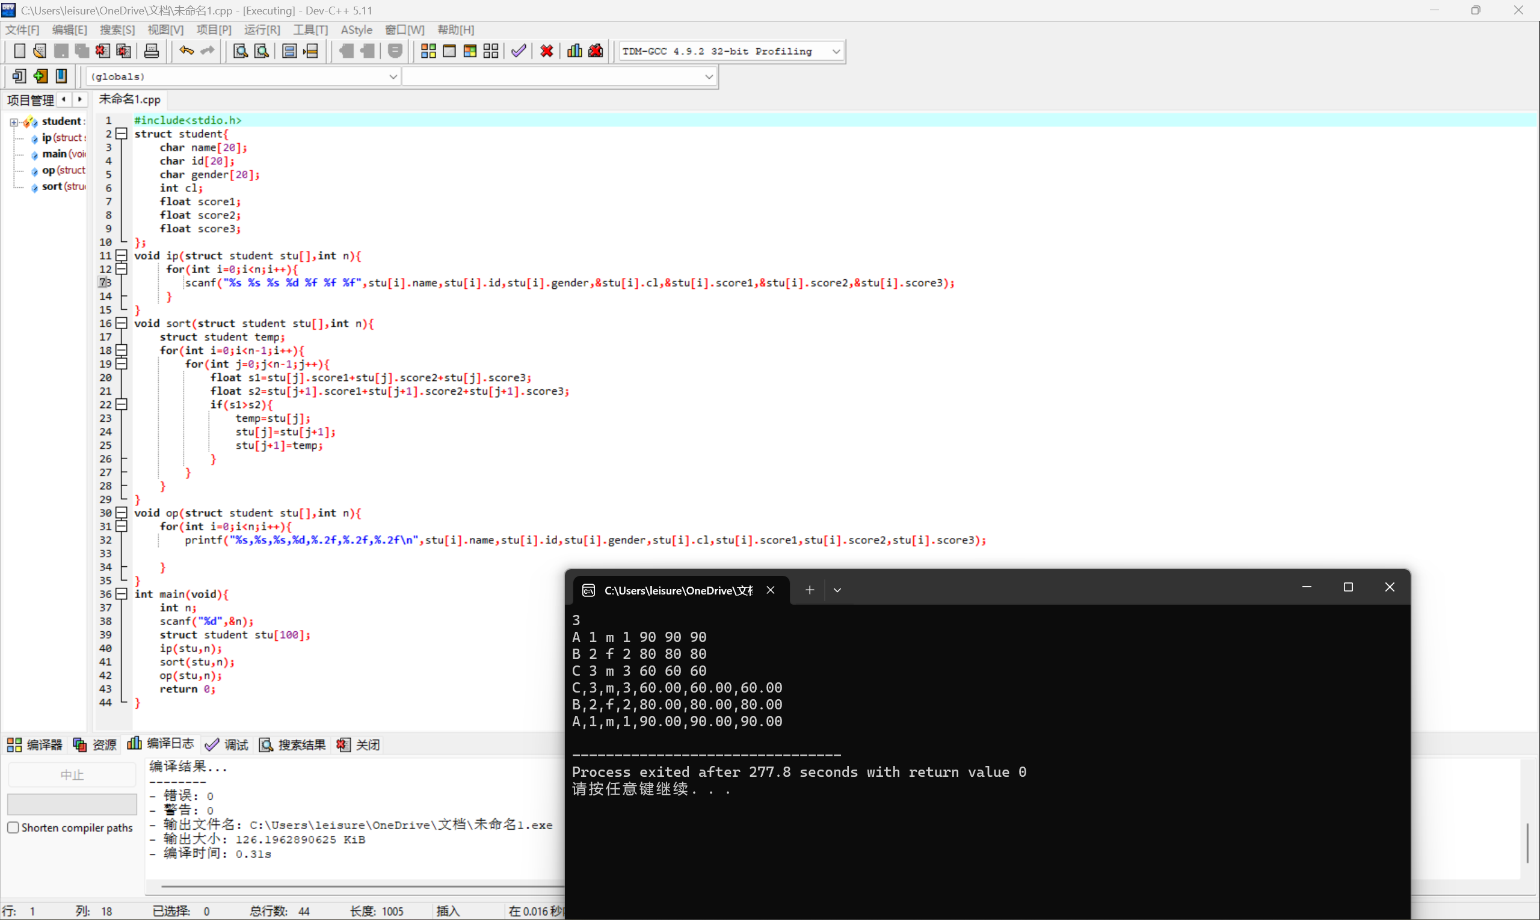Viewport: 1540px width, 920px height.
Task: Open the Find toolbar icon
Action: [x=240, y=51]
